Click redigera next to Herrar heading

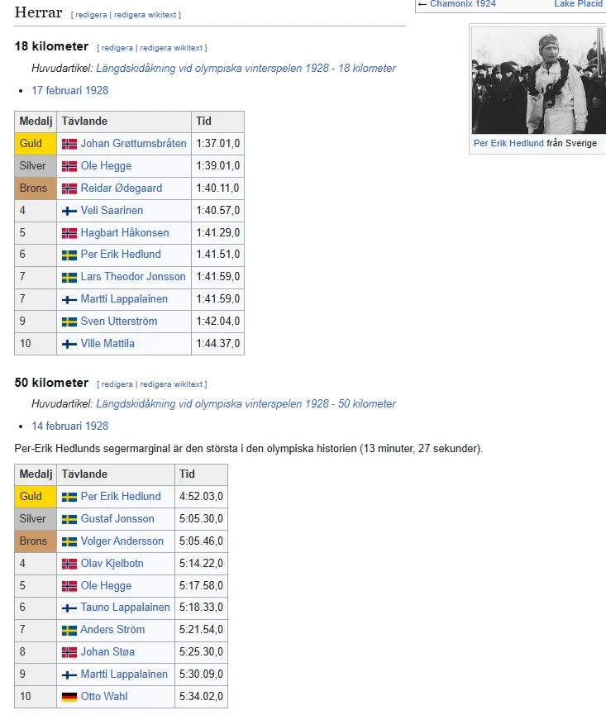click(x=91, y=15)
